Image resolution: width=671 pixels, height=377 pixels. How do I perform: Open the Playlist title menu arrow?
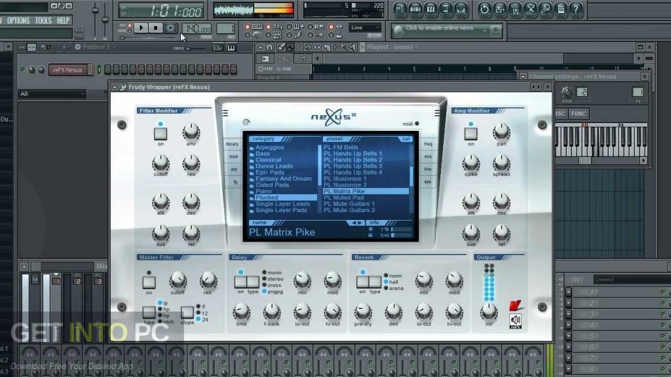pyautogui.click(x=362, y=47)
